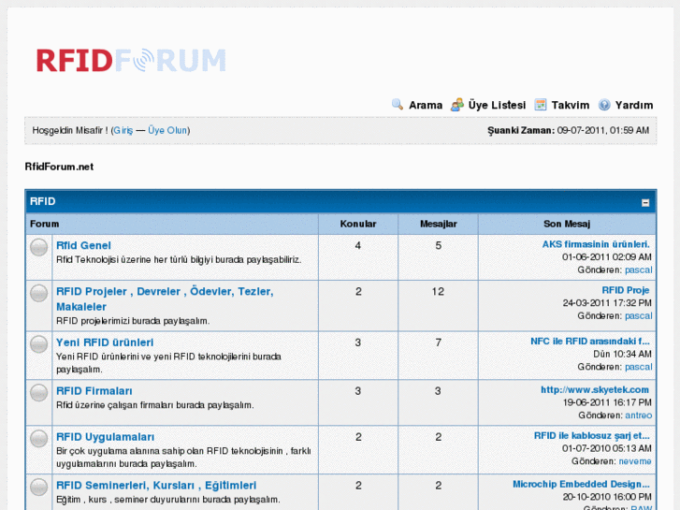Open last post AKS firmasinin ürünleri

pos(596,244)
